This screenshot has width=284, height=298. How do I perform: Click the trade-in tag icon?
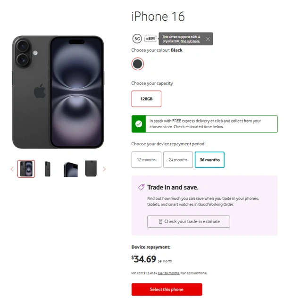[x=141, y=187]
